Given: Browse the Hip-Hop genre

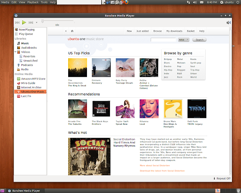Looking at the screenshot, I should point(168,70).
